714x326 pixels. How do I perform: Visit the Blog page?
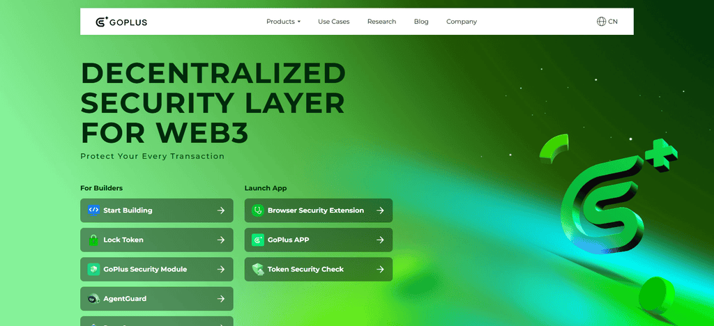pyautogui.click(x=421, y=22)
